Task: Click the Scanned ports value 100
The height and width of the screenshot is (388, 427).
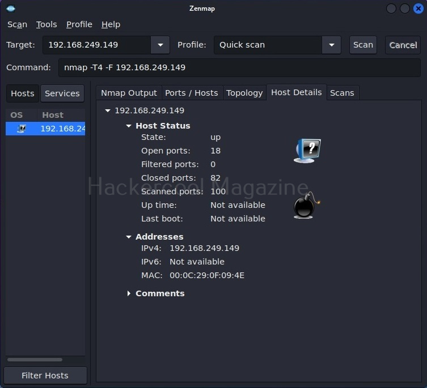Action: tap(218, 191)
